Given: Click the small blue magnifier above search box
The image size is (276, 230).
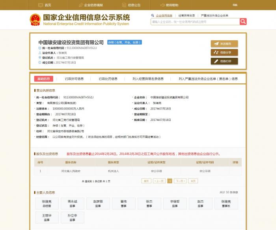Looking at the screenshot, I should point(153,15).
